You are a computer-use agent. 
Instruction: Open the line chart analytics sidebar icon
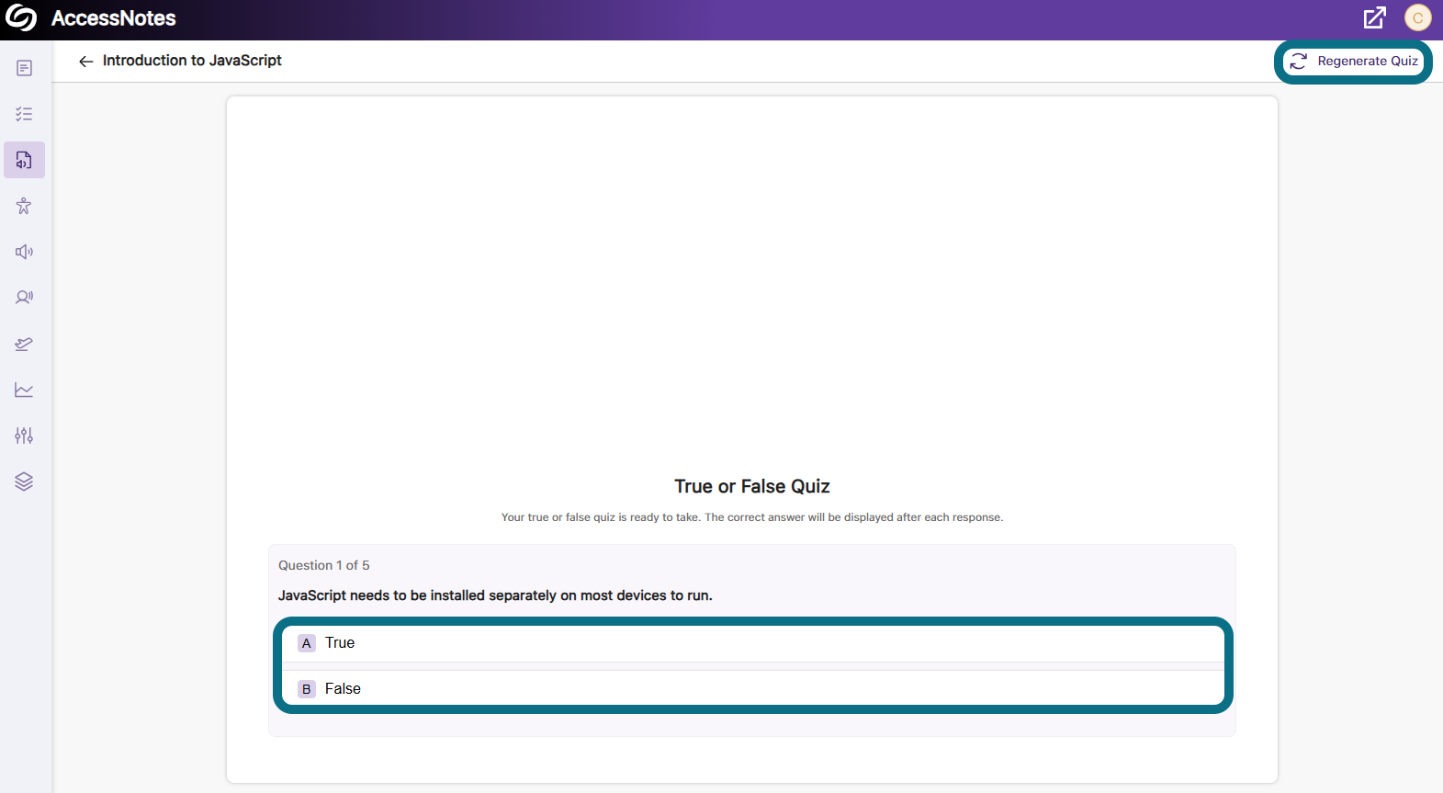[24, 390]
